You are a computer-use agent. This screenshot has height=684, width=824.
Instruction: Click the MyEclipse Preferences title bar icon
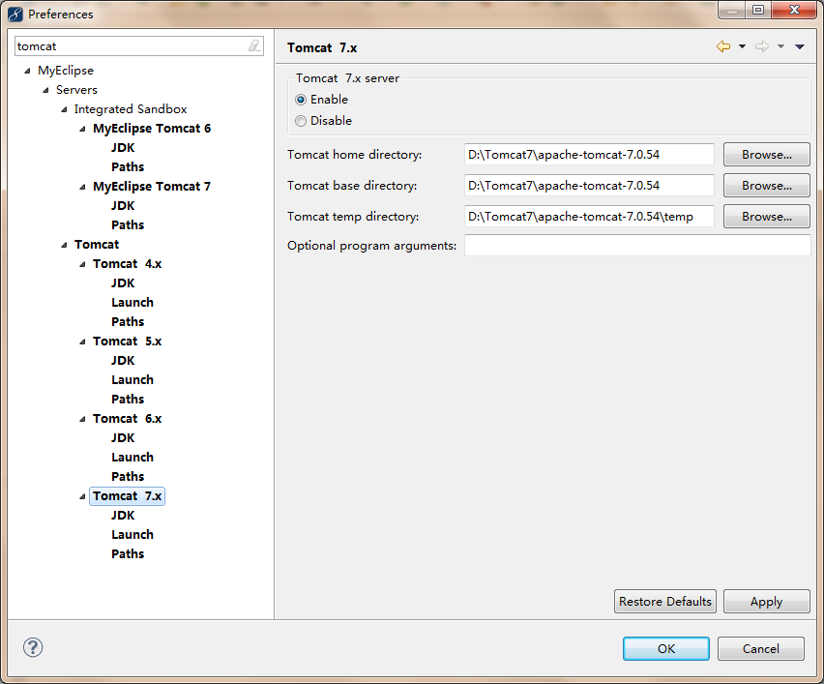click(15, 15)
